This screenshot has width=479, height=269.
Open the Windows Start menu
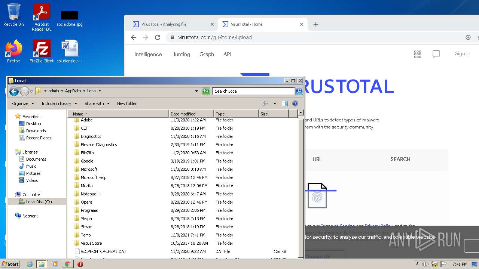click(x=10, y=264)
